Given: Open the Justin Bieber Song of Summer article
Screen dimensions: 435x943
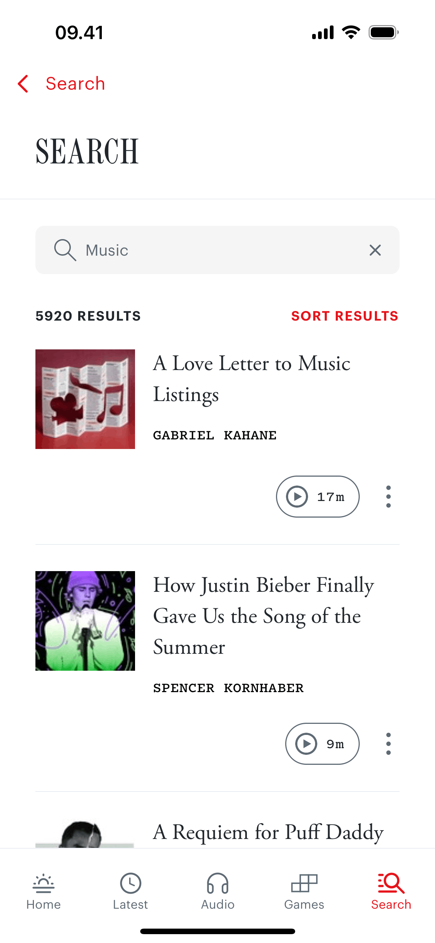Looking at the screenshot, I should point(263,616).
